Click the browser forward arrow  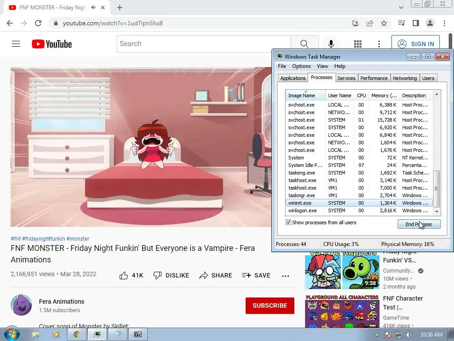click(x=24, y=23)
